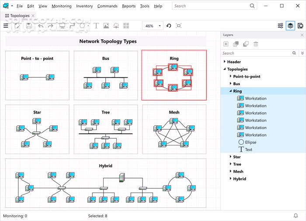Click the 'Selected: 8' status text
This screenshot has width=306, height=221.
coord(97,216)
